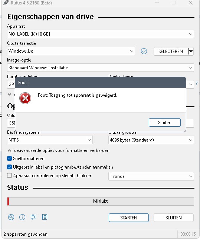
Task: Click the ISO checksum checkmark icon
Action: pyautogui.click(x=144, y=51)
